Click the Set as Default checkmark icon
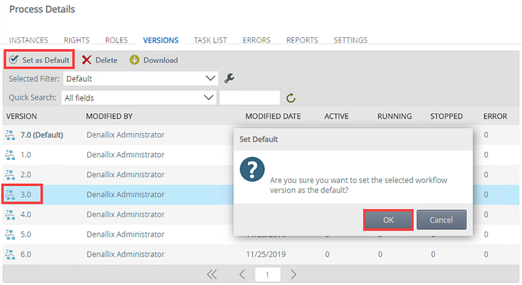This screenshot has width=522, height=285. pyautogui.click(x=14, y=60)
